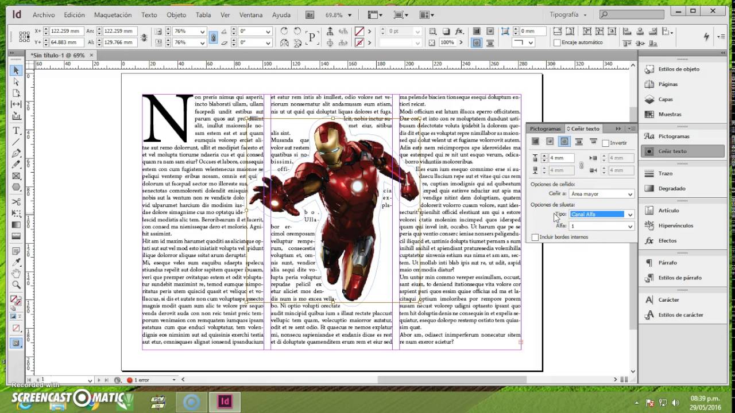Screen dimensions: 735x413
Task: Open the Objeto menu
Action: tap(176, 15)
